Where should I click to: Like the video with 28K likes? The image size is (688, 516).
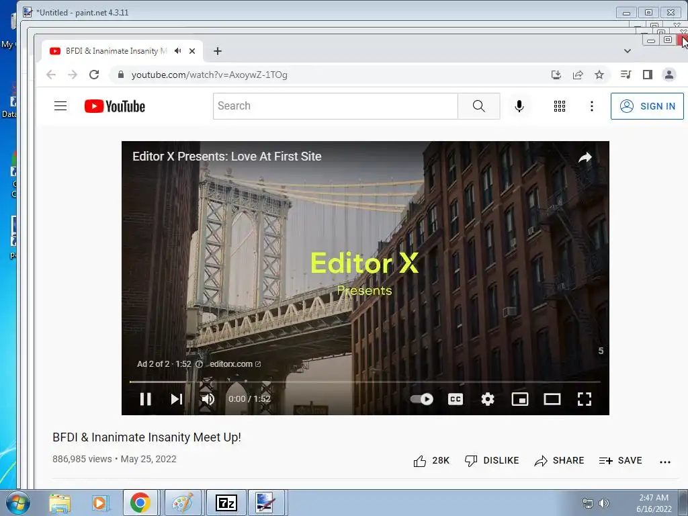431,461
